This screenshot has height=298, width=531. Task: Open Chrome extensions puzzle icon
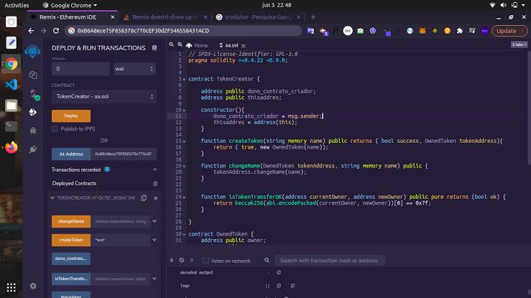click(x=460, y=31)
